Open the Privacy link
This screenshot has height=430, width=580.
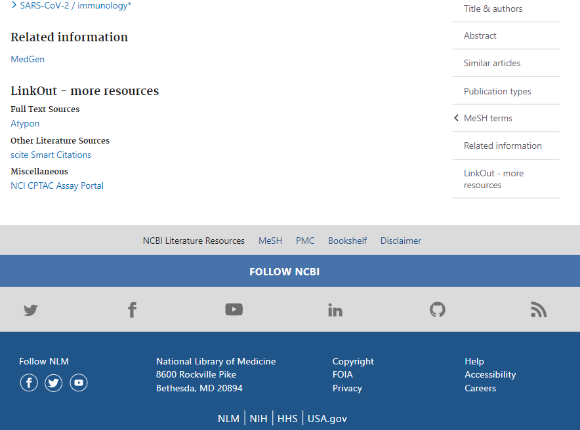347,388
